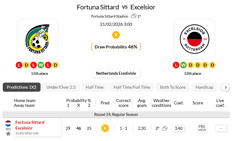Switch to Both To Score tab
Viewport: 233px width, 141px height.
(x=173, y=87)
